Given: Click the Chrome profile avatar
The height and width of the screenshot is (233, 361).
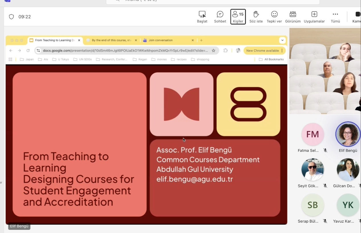Looking at the screenshot, I should tap(238, 50).
